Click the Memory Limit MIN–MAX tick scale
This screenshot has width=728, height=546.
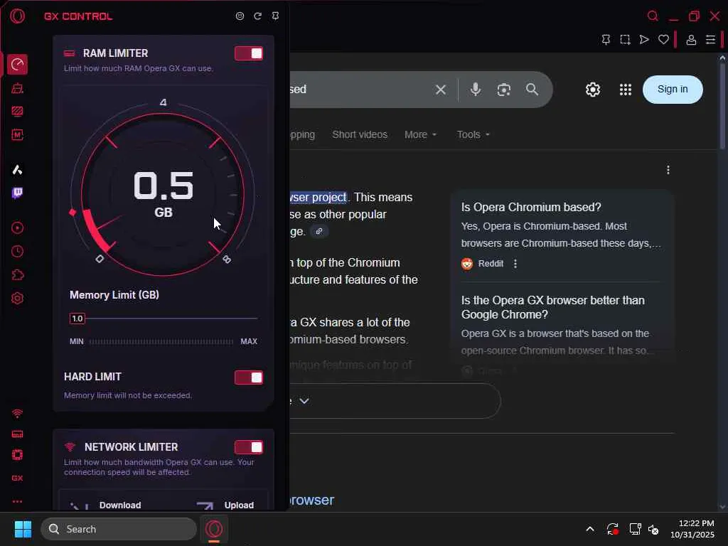161,342
